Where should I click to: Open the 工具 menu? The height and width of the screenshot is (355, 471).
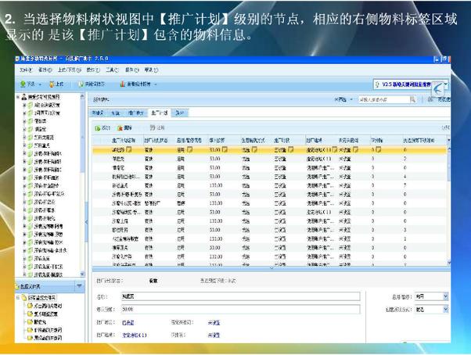point(113,70)
